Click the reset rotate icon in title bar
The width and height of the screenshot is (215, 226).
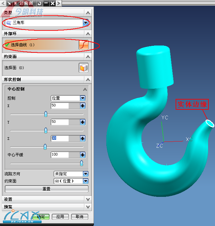[39, 3]
